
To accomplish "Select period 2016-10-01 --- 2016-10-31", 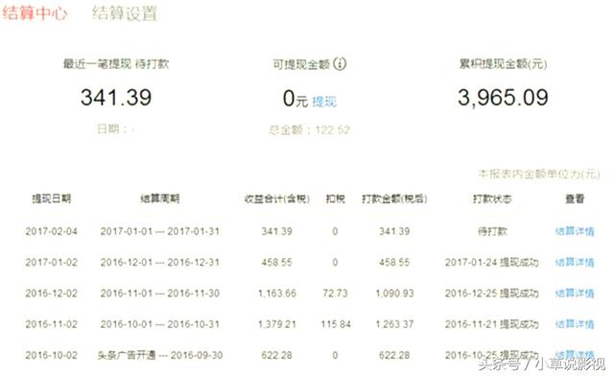I will click(x=160, y=324).
